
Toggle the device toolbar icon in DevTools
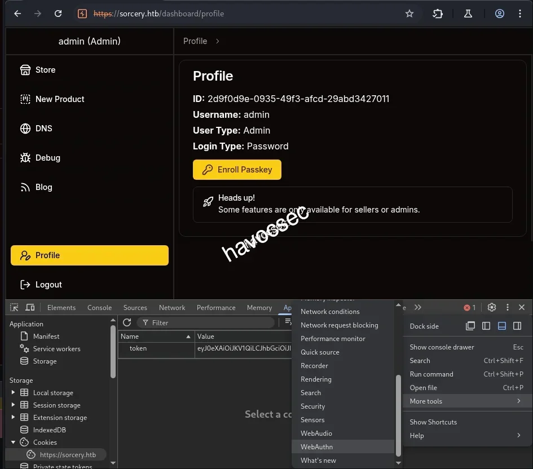[30, 307]
